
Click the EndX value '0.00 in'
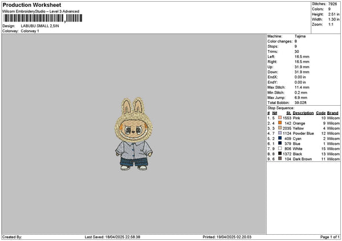[300, 77]
